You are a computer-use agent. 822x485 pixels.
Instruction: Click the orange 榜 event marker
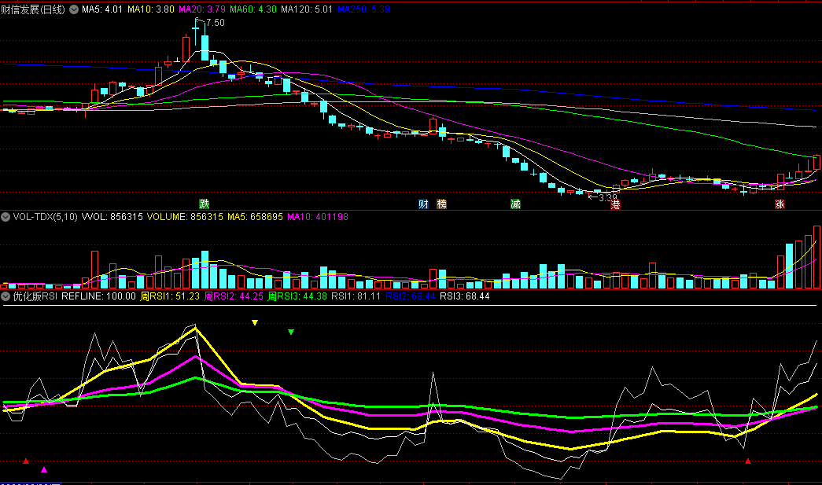(442, 204)
